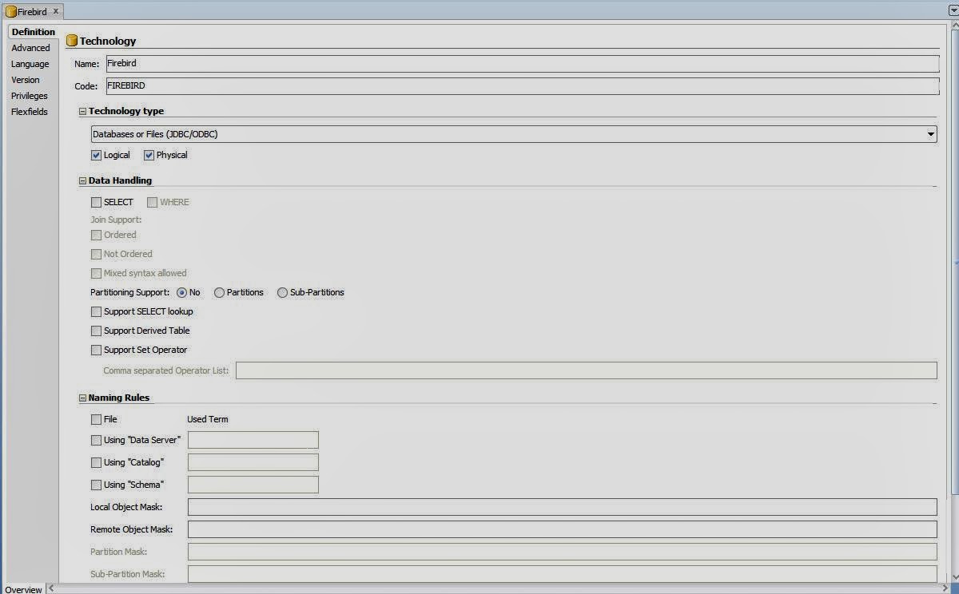The width and height of the screenshot is (959, 594).
Task: Enable Support SELECT lookup checkbox
Action: (96, 312)
